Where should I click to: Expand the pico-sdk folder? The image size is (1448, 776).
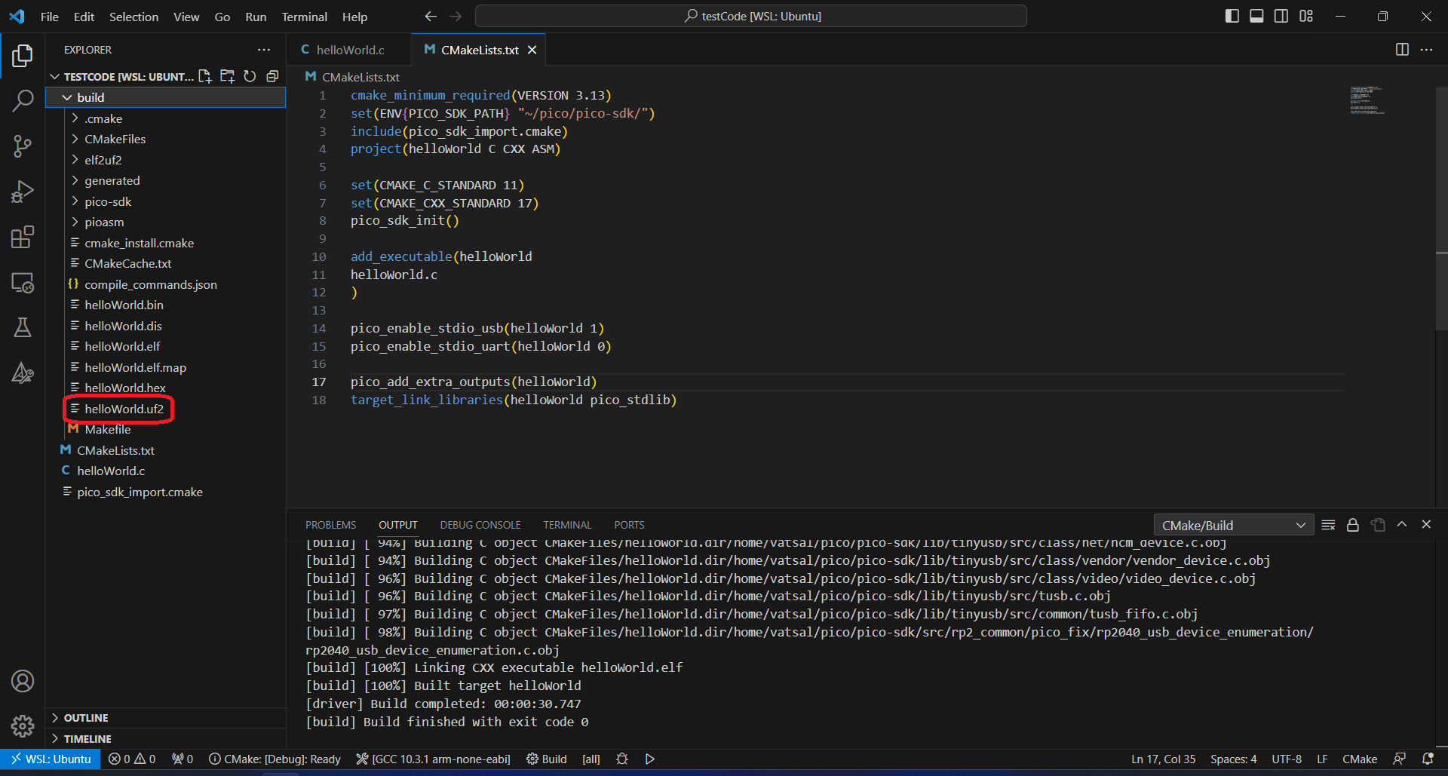[108, 201]
